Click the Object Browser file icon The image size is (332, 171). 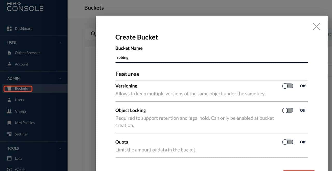pos(9,53)
